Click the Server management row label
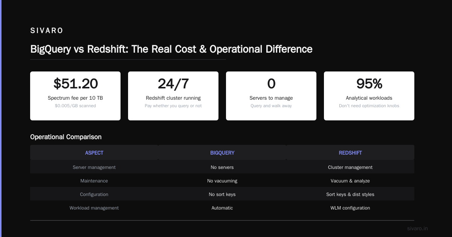452x237 pixels. click(x=94, y=167)
